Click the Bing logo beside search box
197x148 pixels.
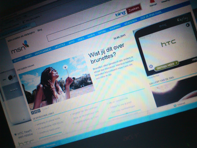coord(120,13)
